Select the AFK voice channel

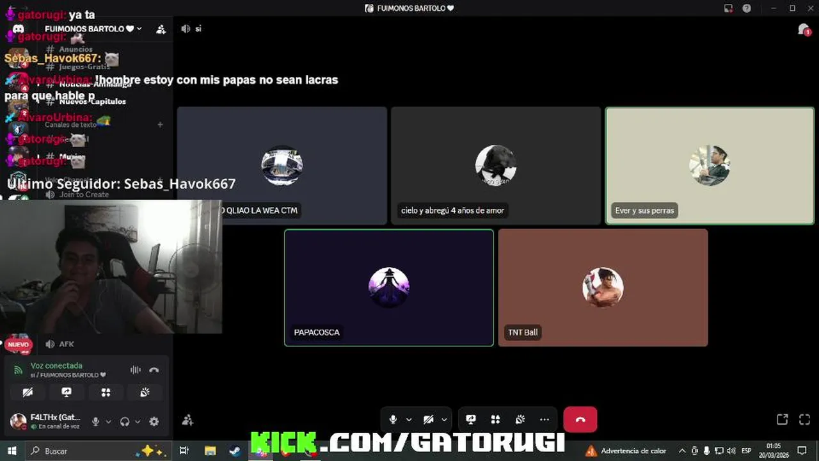coord(67,344)
